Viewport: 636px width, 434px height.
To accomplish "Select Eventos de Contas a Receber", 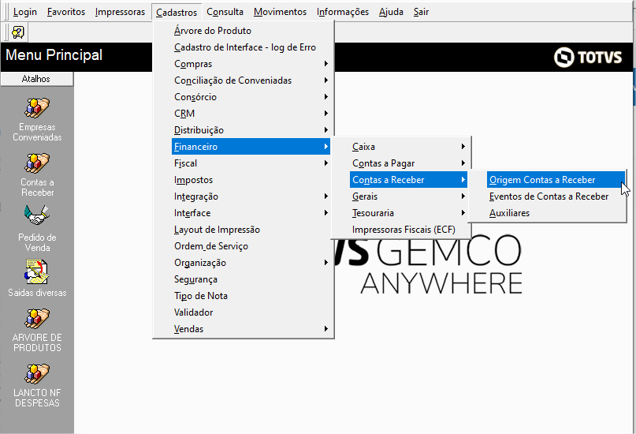I will [x=556, y=196].
